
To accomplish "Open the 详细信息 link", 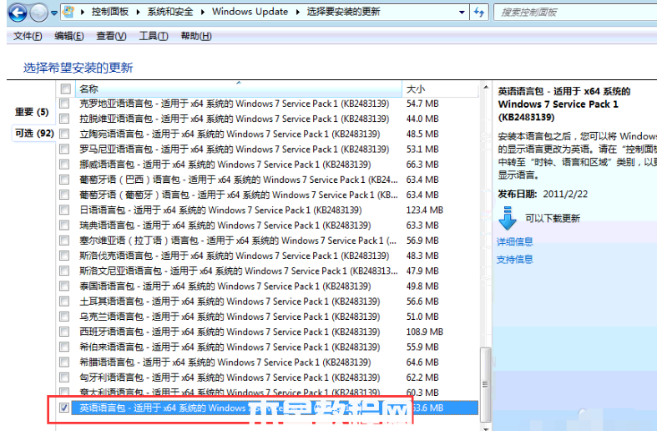I will 515,241.
